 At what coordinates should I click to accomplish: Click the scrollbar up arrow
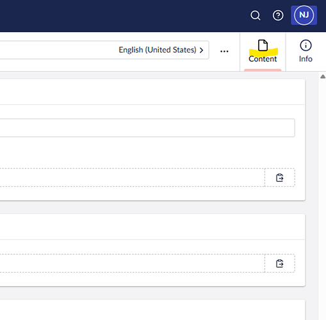point(323,76)
